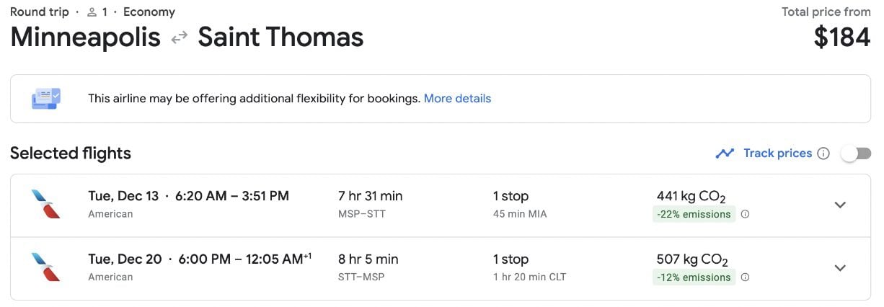Click the $184 total price
This screenshot has height=307, width=884.
click(842, 37)
